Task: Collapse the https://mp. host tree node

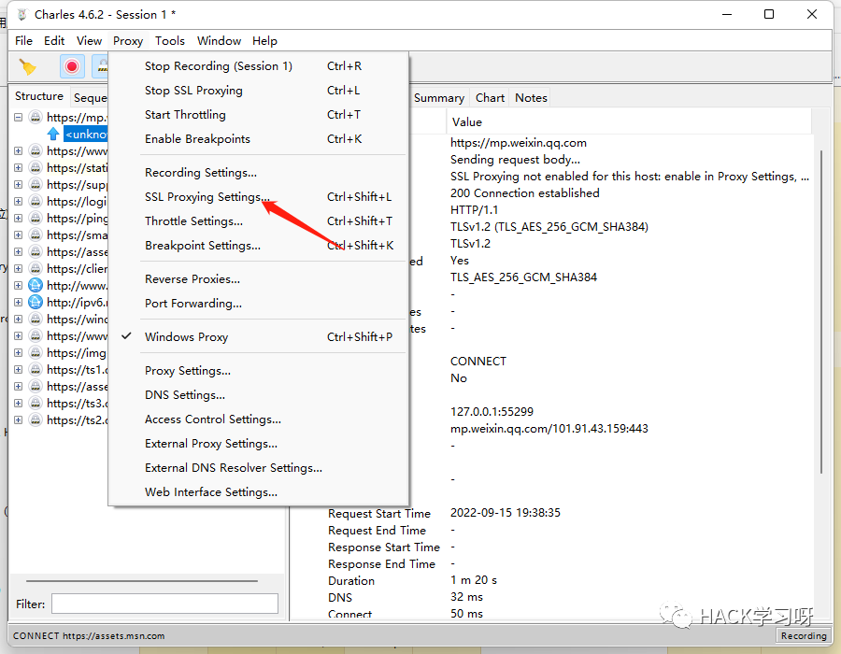Action: (x=19, y=117)
